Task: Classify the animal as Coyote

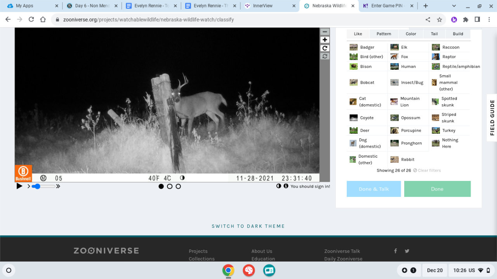Action: 367,118
